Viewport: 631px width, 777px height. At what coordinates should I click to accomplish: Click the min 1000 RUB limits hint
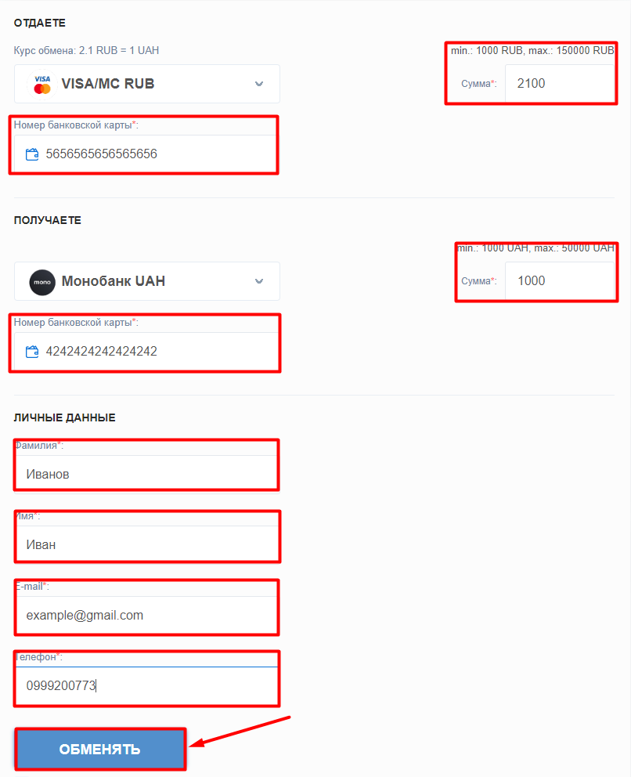pos(532,51)
